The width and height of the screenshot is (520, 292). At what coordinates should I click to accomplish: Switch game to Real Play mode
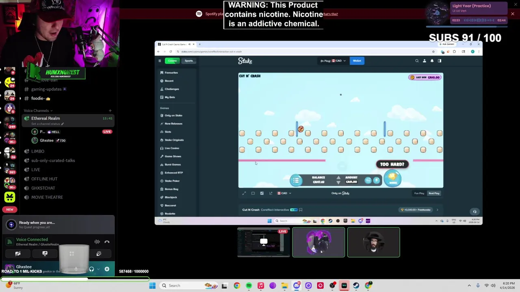click(x=434, y=193)
